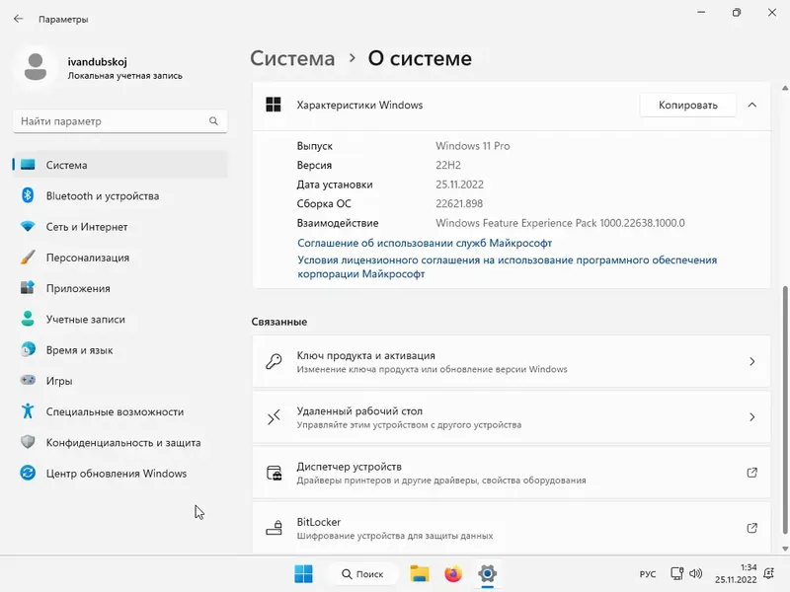Select Время и язык in sidebar

79,350
